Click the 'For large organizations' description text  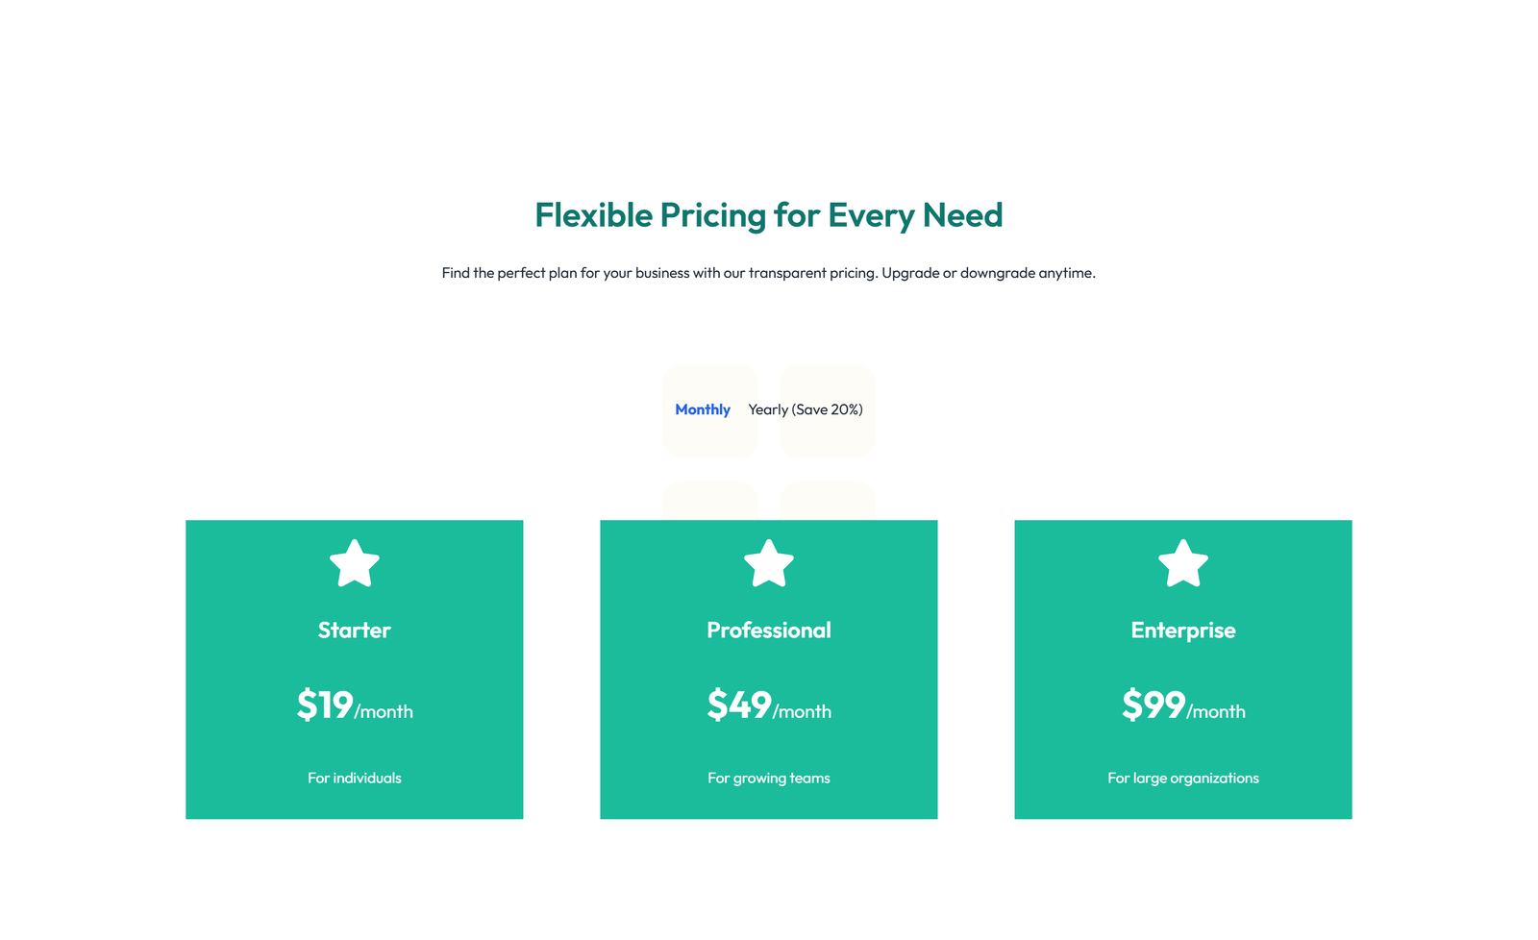(x=1182, y=778)
